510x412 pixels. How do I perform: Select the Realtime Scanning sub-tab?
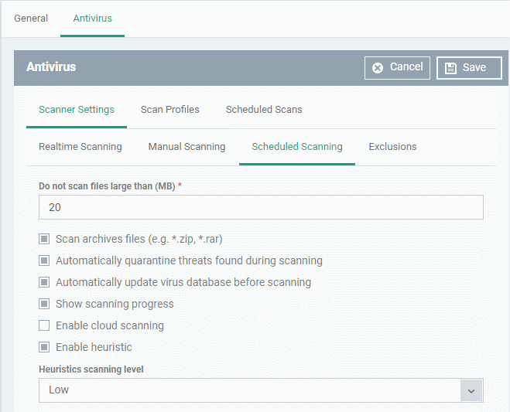(x=80, y=147)
